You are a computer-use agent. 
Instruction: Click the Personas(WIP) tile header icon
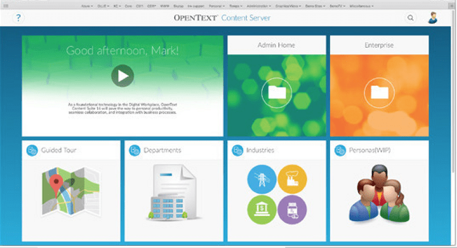340,150
